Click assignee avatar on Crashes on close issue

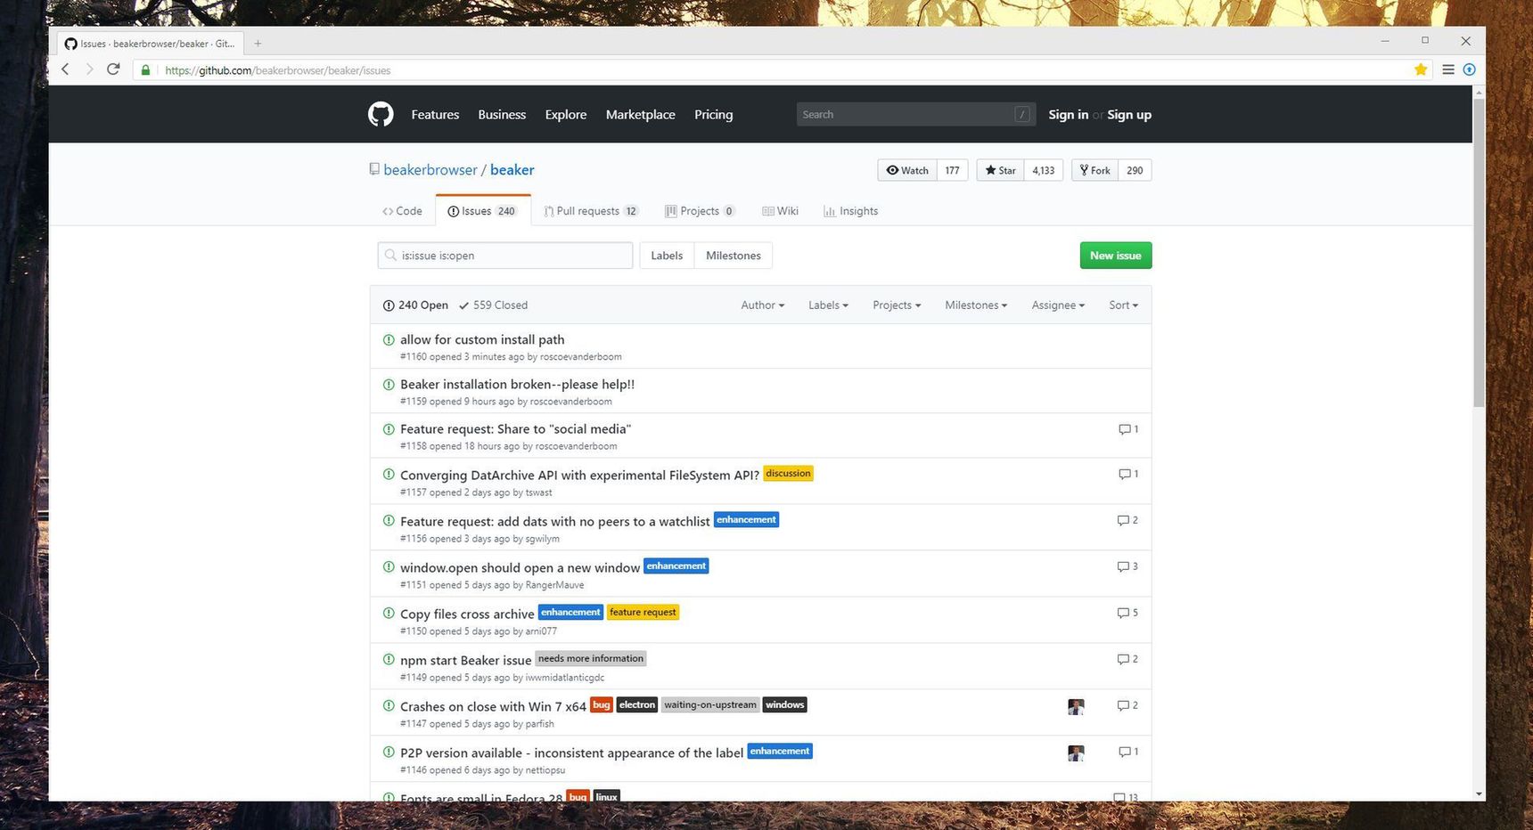[1076, 707]
